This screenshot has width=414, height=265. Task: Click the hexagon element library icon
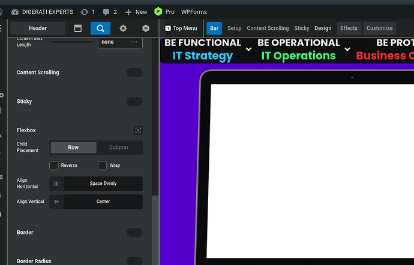click(x=146, y=28)
